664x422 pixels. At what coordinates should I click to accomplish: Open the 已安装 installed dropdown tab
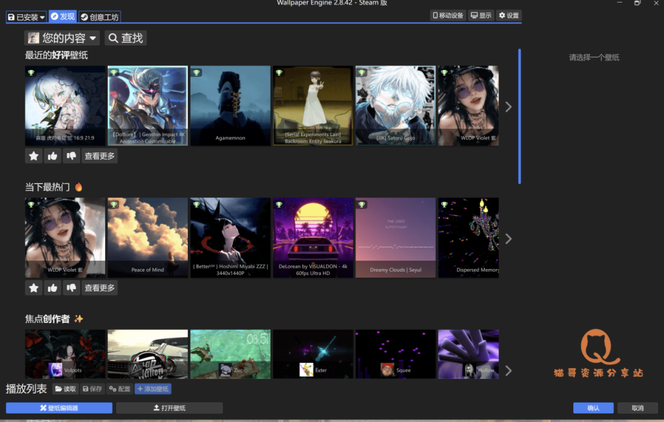pyautogui.click(x=26, y=17)
